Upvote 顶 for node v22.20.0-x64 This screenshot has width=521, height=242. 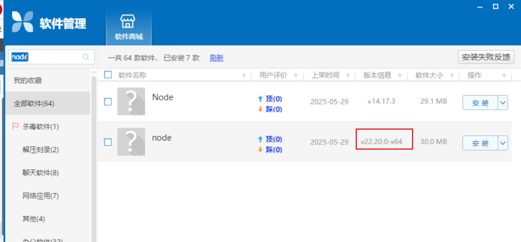(x=270, y=139)
